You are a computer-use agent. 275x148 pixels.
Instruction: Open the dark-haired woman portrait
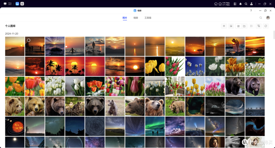tap(215, 142)
